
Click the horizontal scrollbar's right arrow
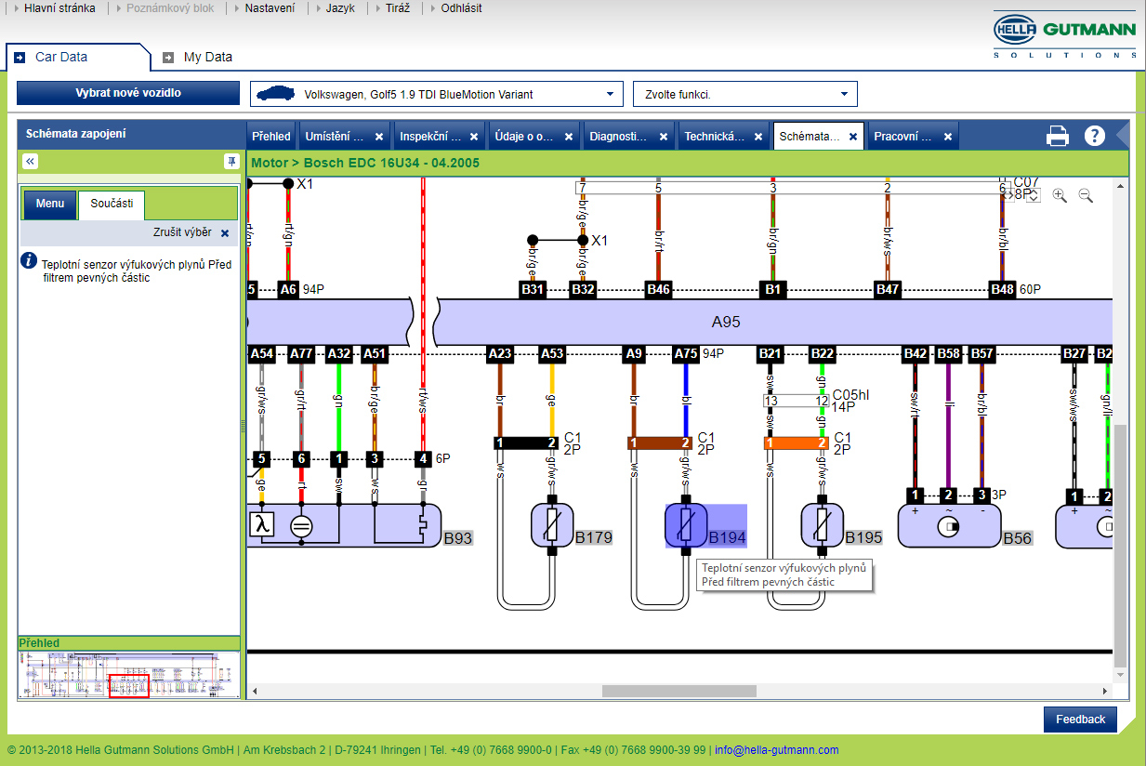(x=1105, y=691)
